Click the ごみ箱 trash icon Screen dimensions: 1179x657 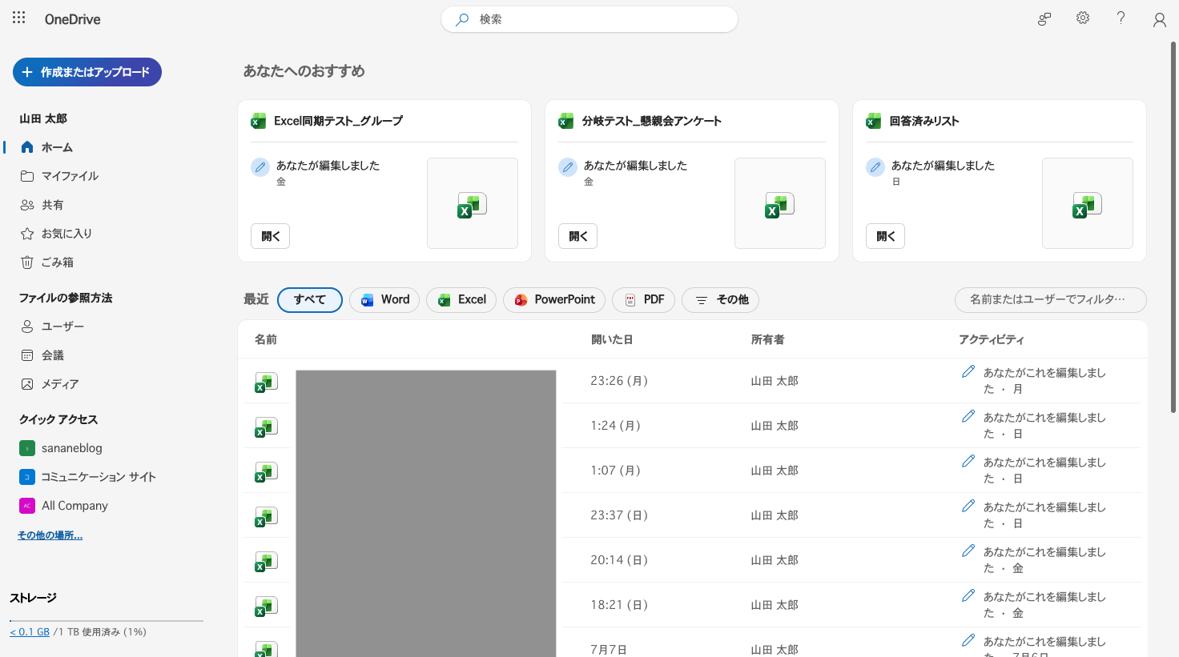(x=27, y=262)
